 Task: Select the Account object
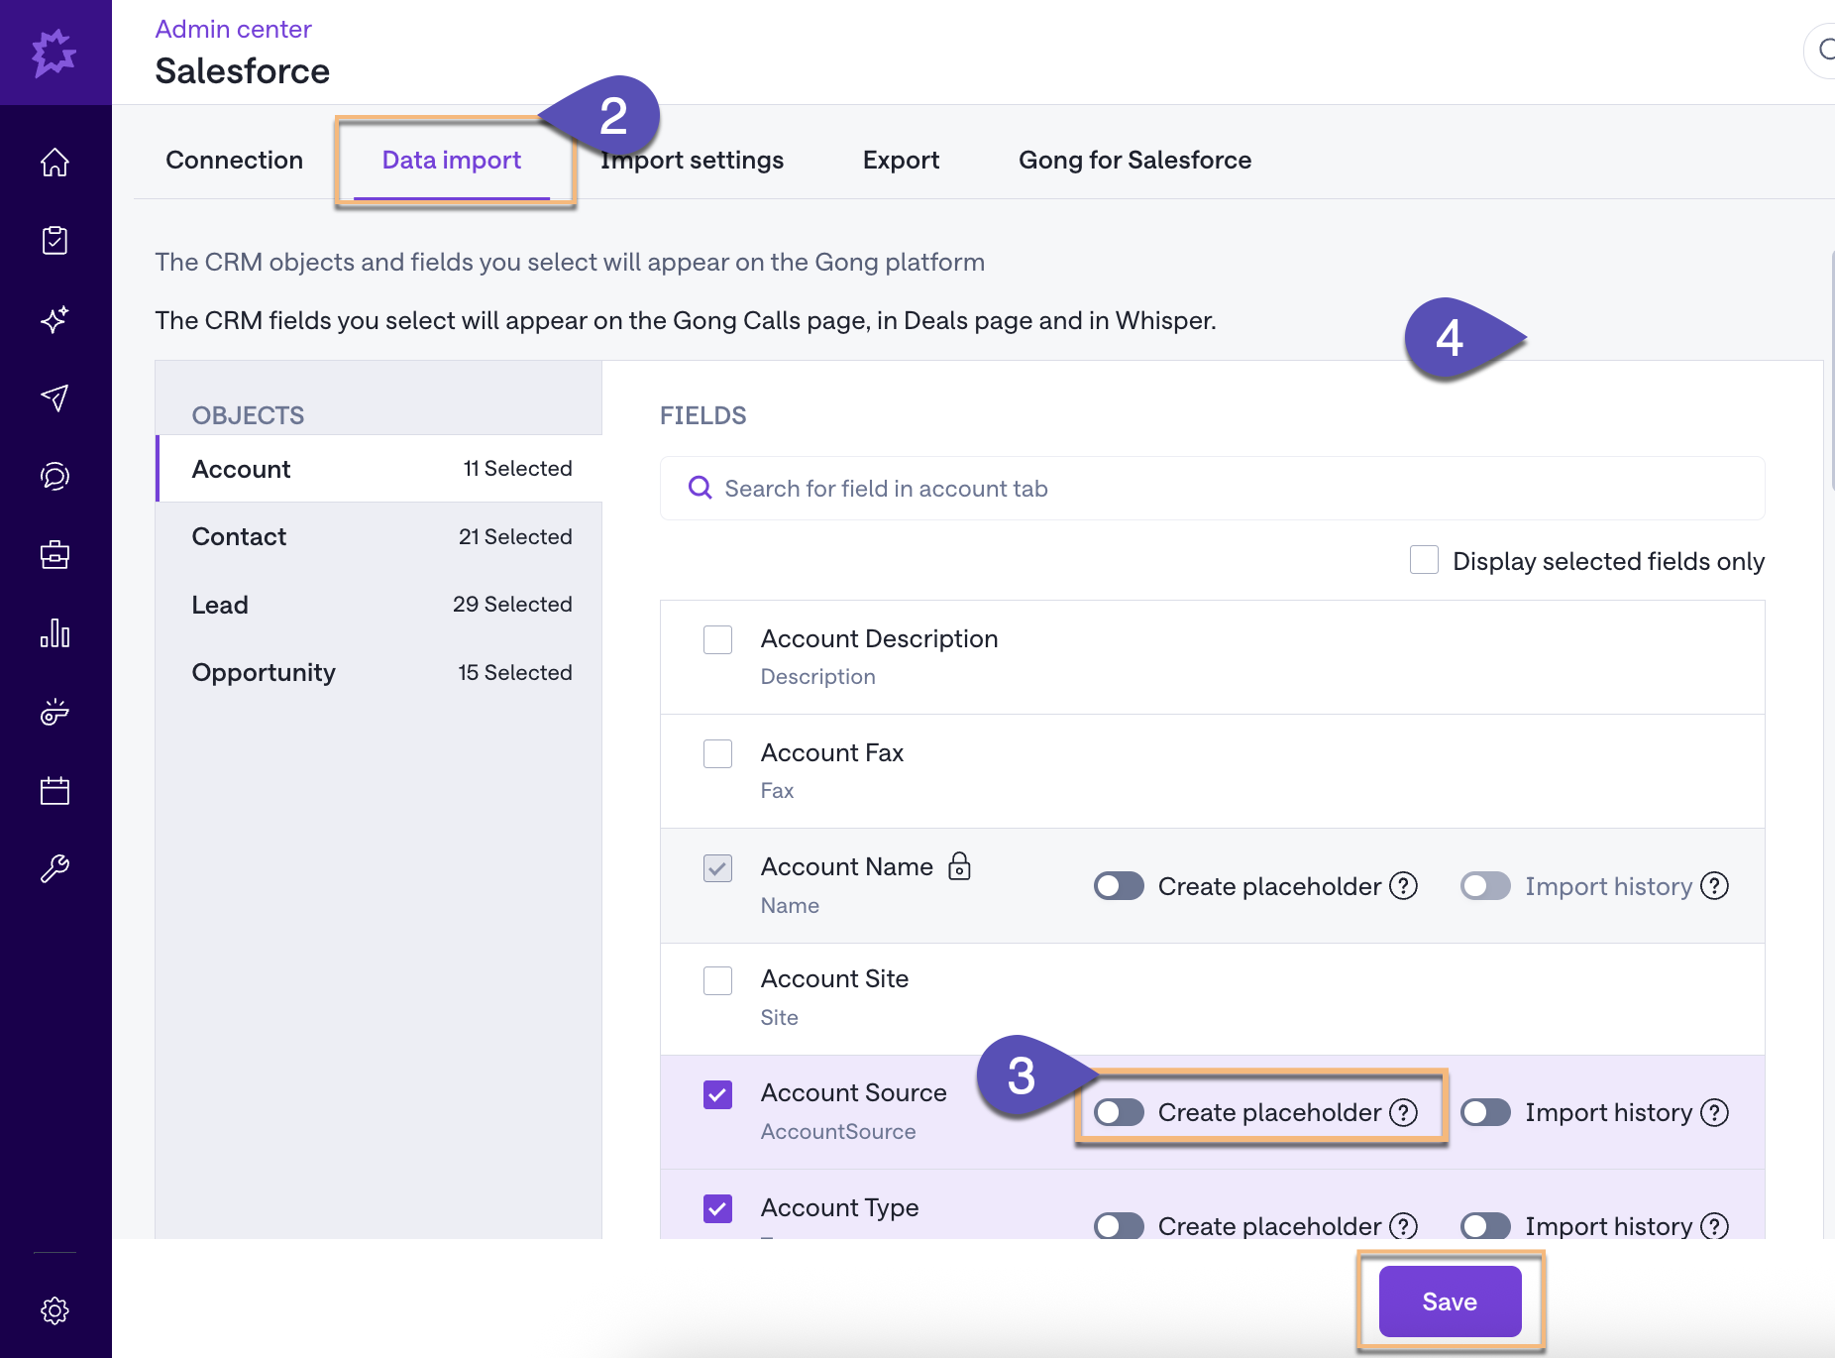(x=379, y=469)
